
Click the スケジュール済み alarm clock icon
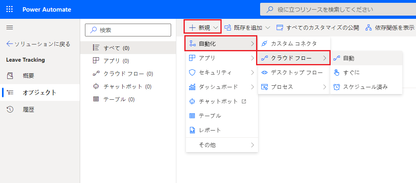336,87
